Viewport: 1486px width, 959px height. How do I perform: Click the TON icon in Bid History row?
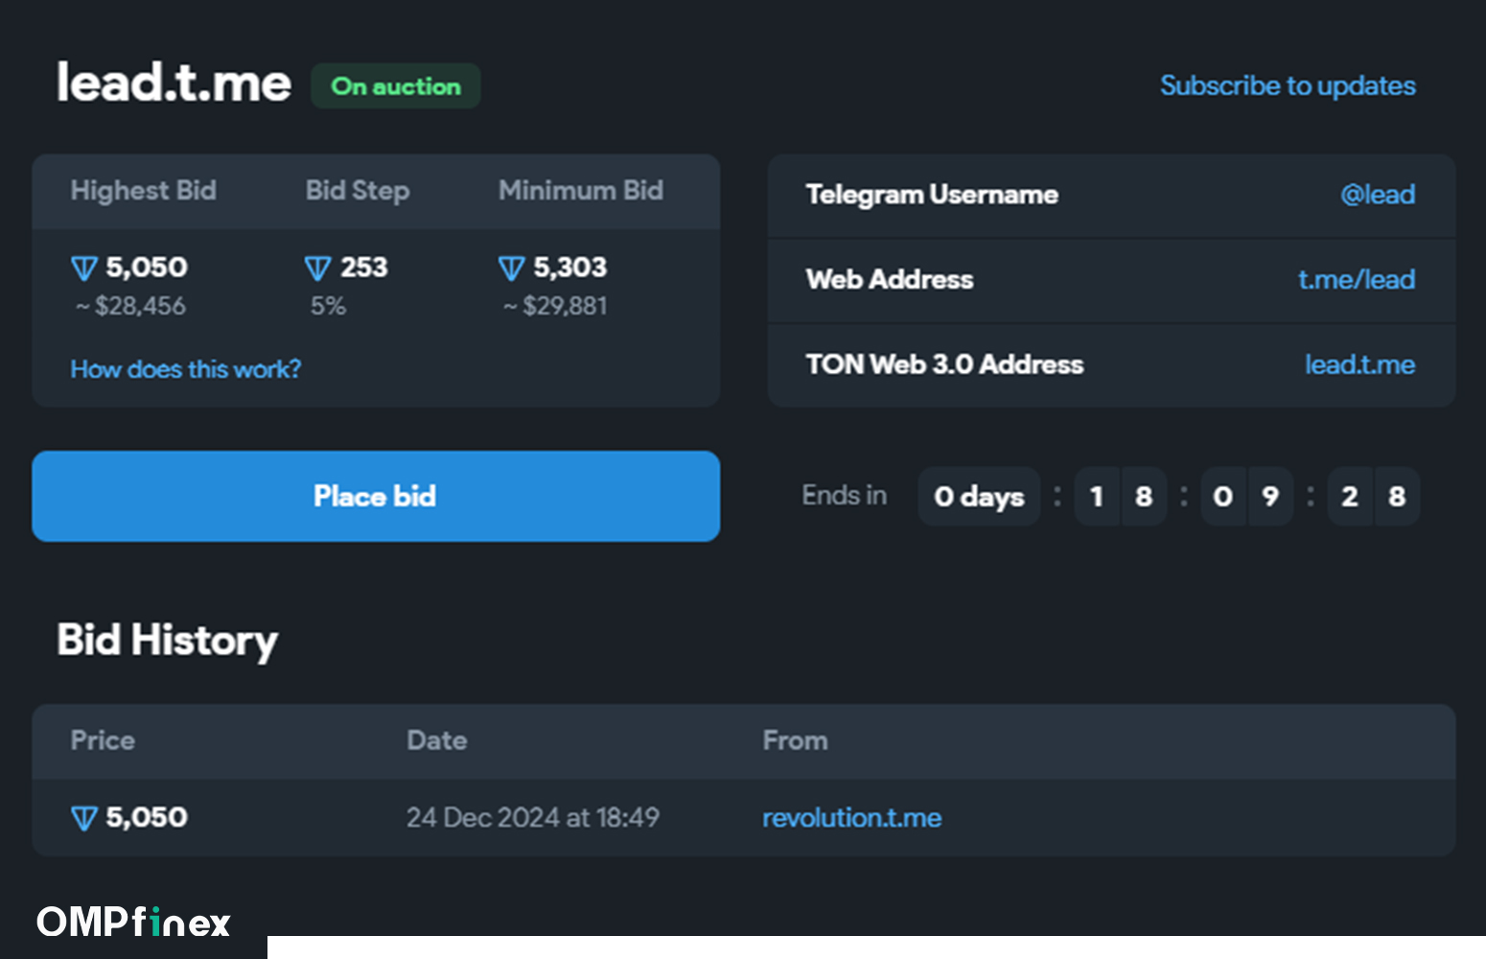click(x=84, y=819)
